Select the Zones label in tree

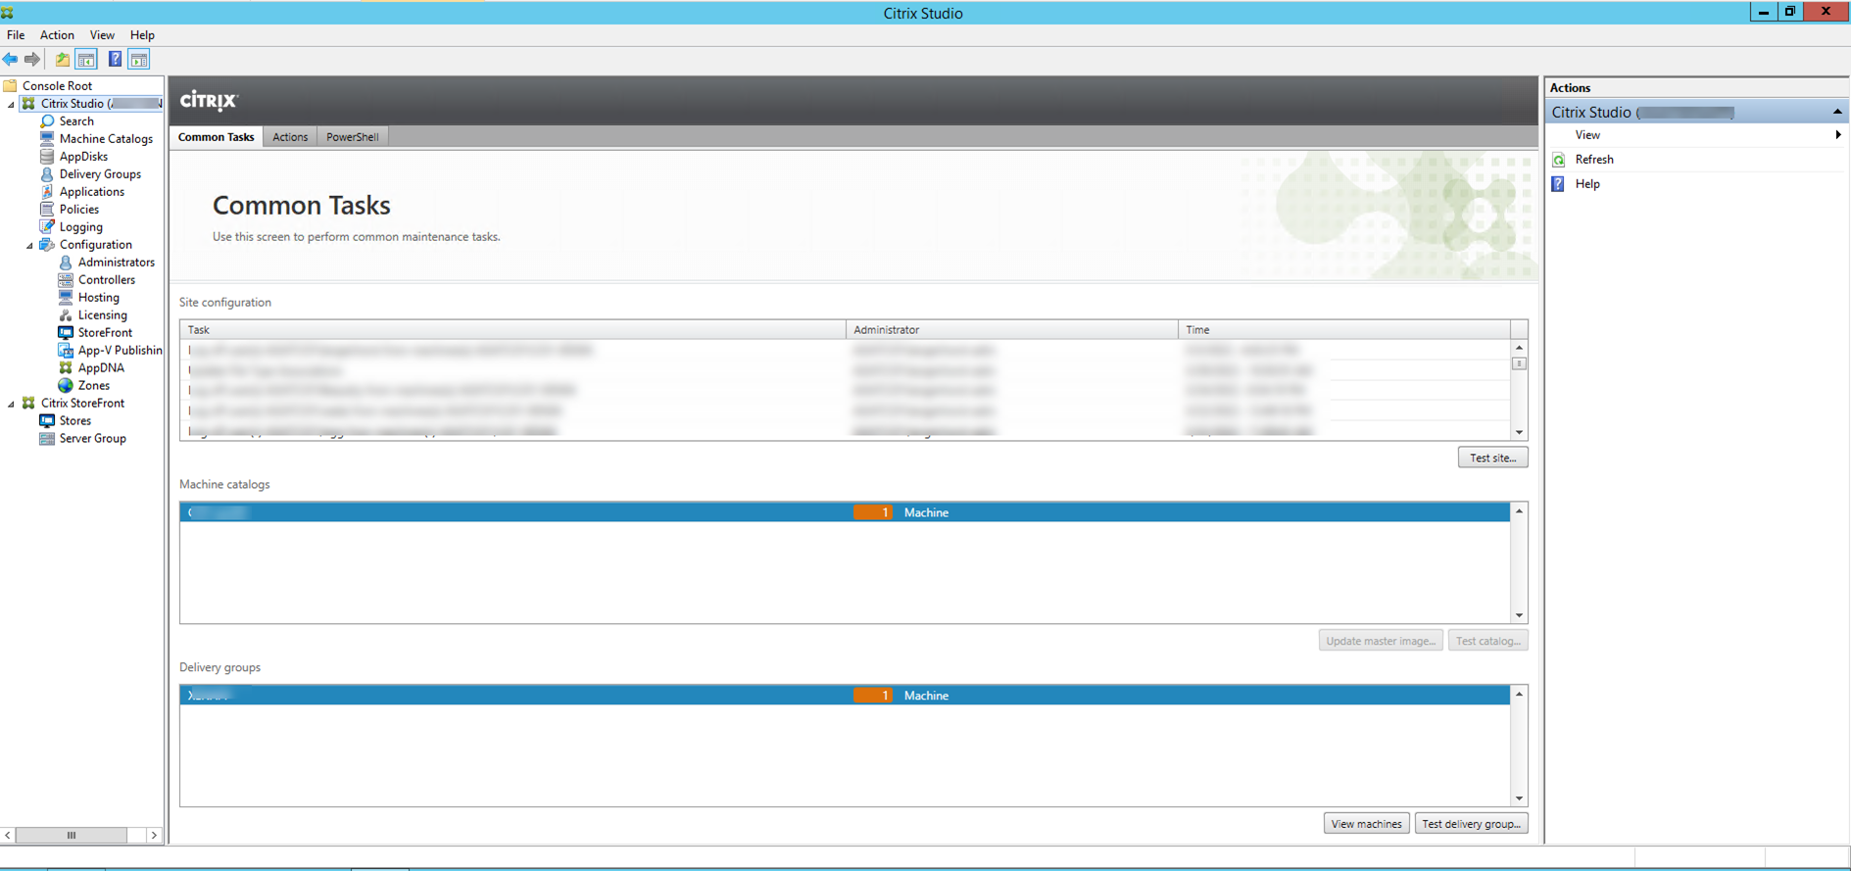tap(94, 386)
